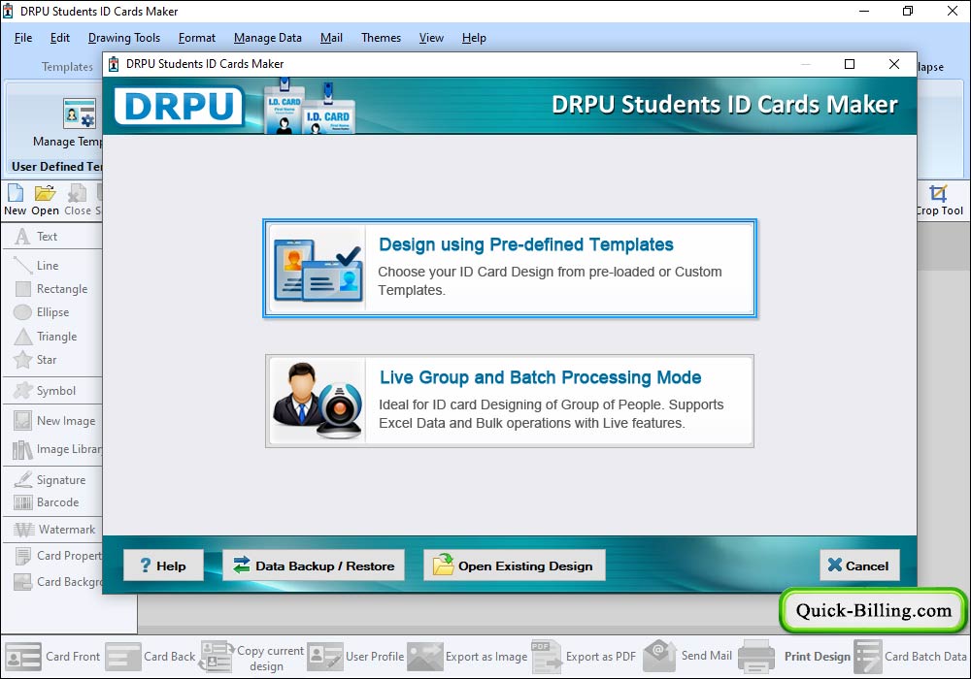
Task: Click the dialog Help button
Action: (x=163, y=566)
